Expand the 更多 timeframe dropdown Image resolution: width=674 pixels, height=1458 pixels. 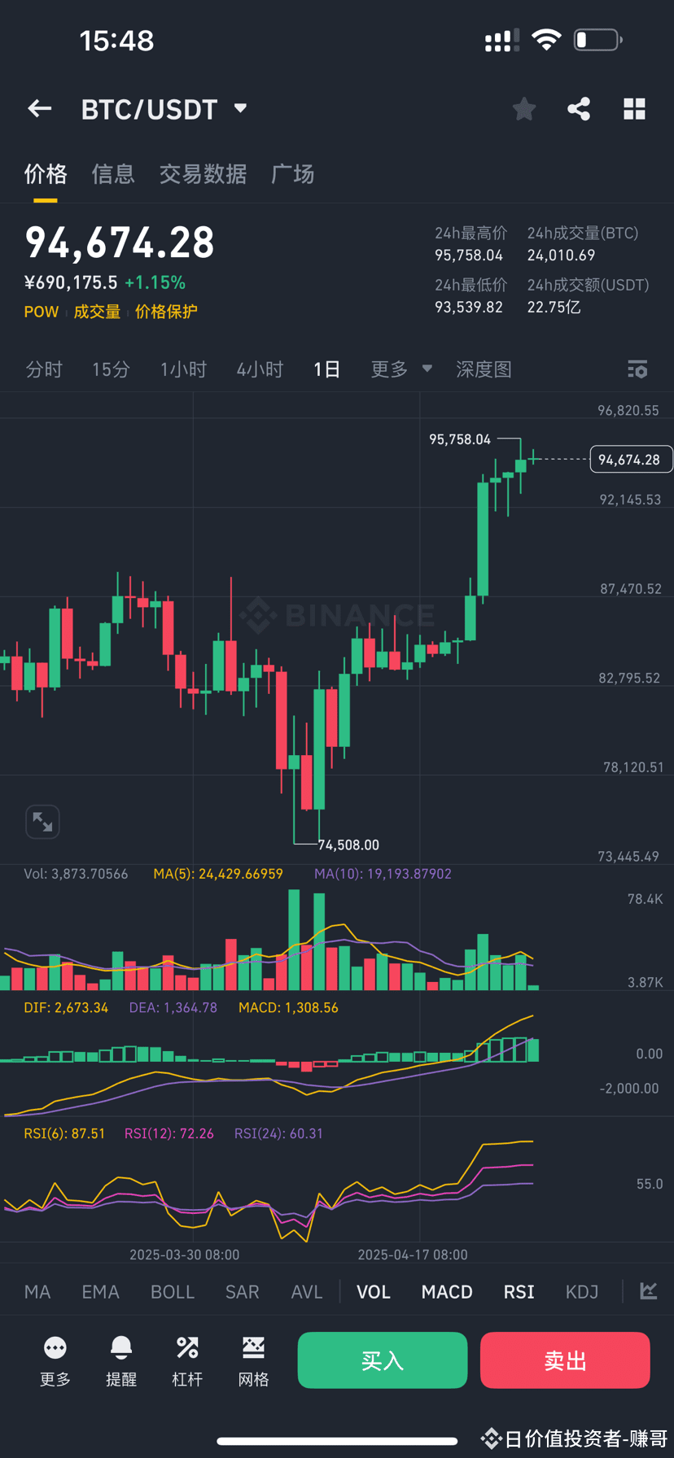(x=401, y=369)
